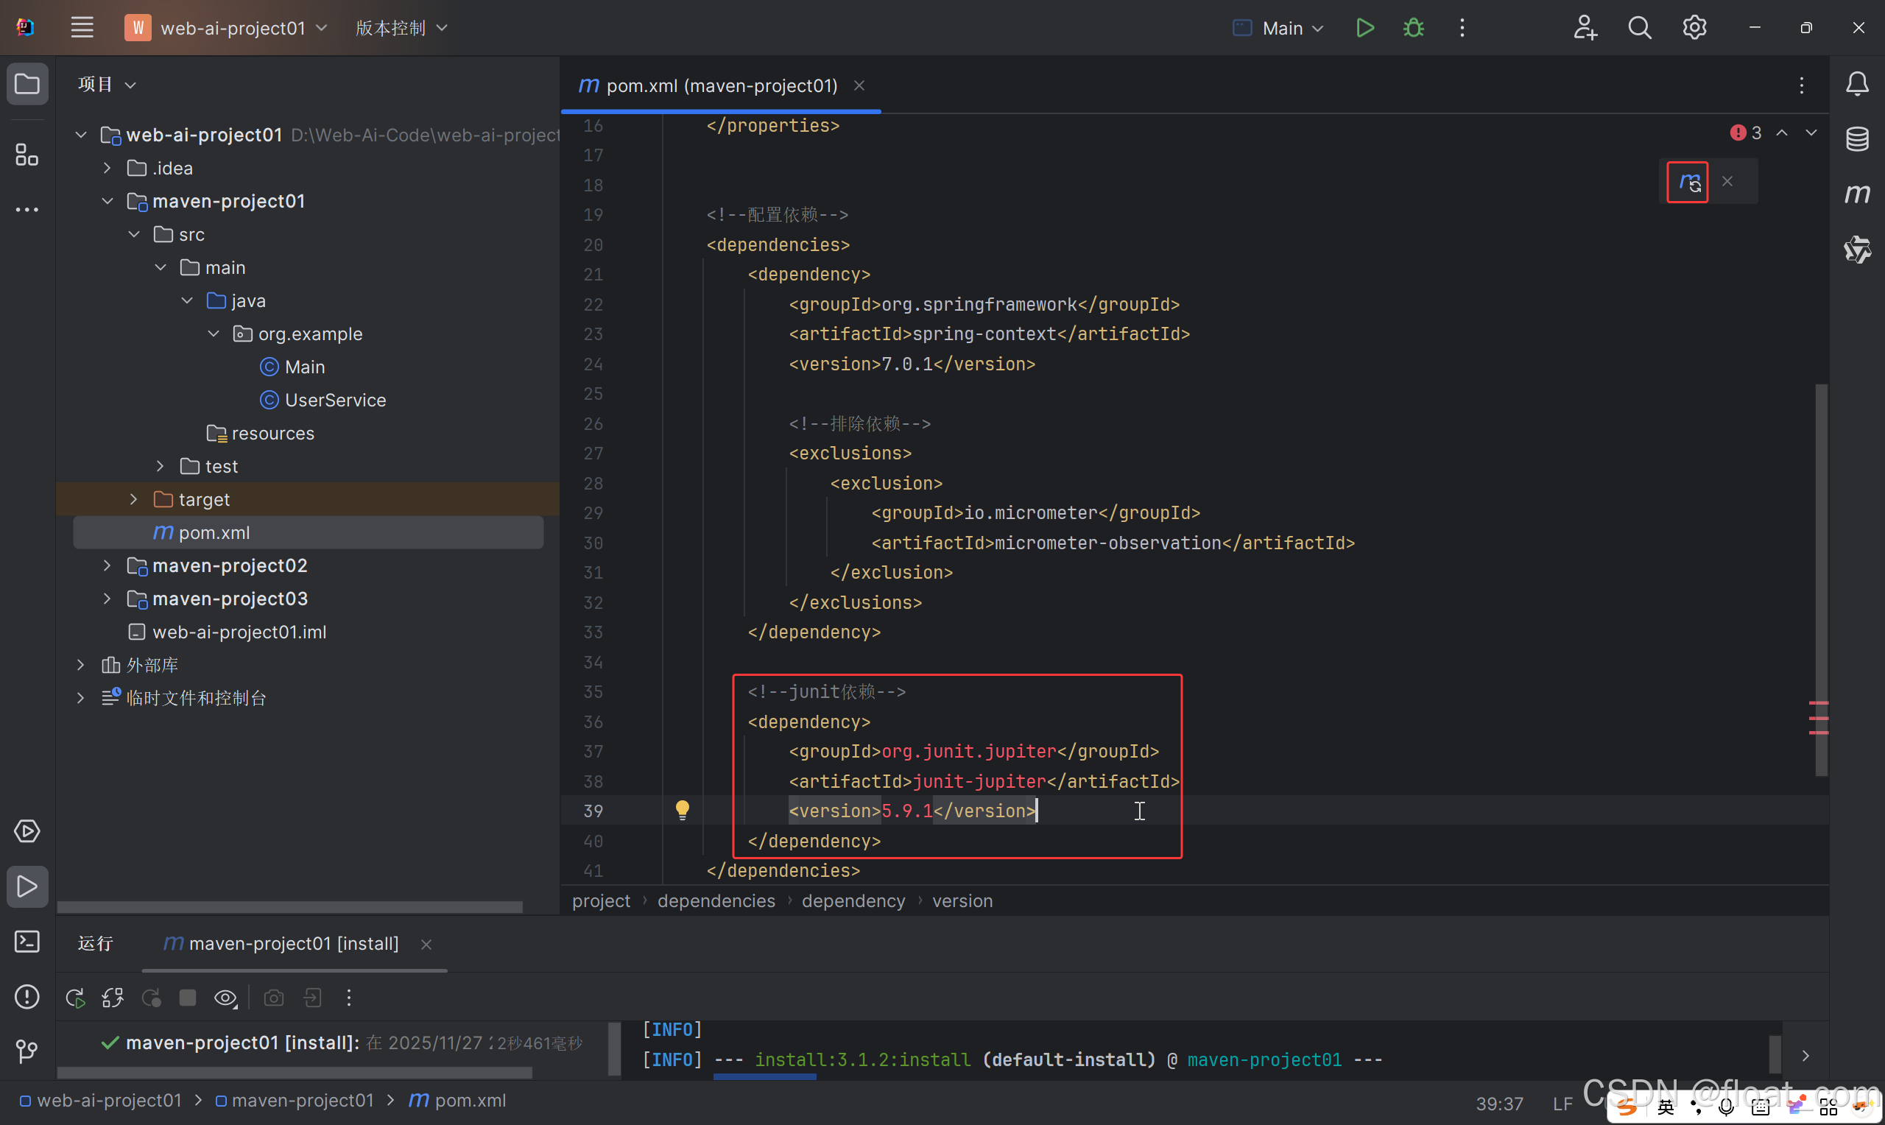The width and height of the screenshot is (1885, 1125).
Task: Collapse the org.example package node
Action: 214,334
